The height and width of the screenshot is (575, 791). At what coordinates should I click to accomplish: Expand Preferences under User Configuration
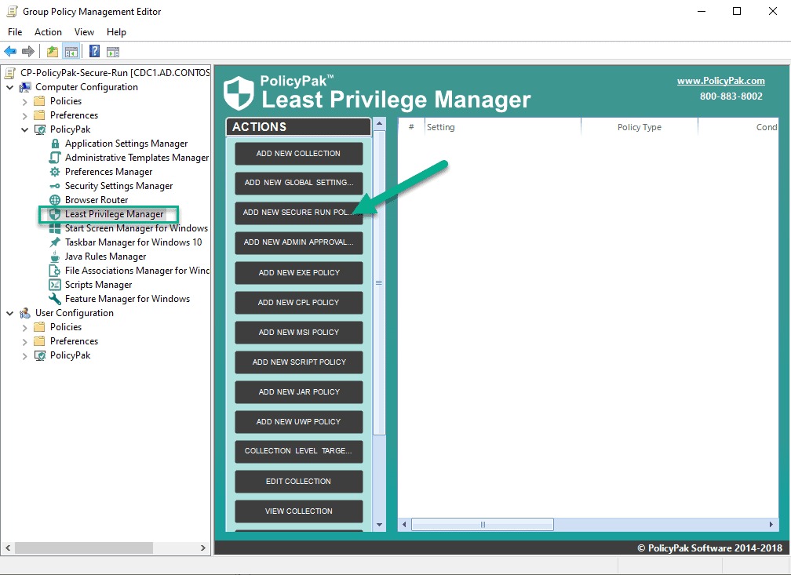25,341
